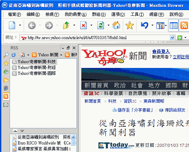Open the Groups menu 群組(G)
Screen dimensions: 189x152
pyautogui.click(x=99, y=14)
